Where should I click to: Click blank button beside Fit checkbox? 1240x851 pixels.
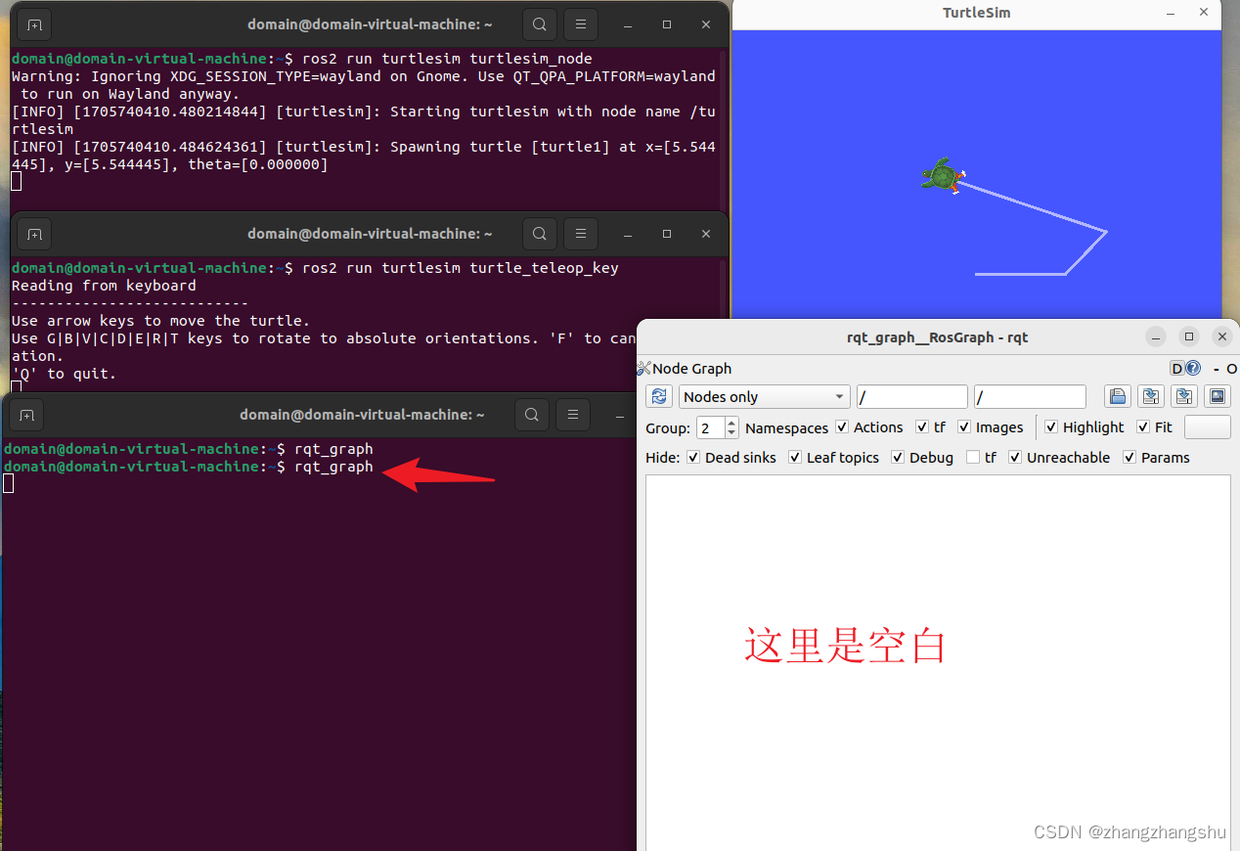click(x=1208, y=427)
